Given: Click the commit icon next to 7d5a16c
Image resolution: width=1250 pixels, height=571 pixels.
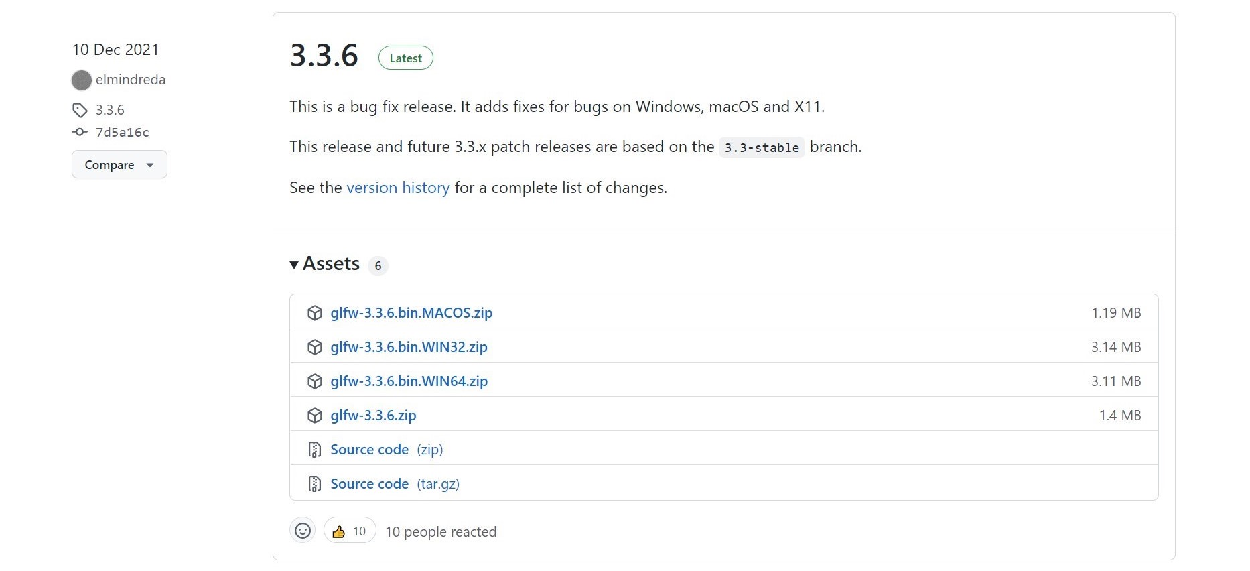Looking at the screenshot, I should point(80,132).
